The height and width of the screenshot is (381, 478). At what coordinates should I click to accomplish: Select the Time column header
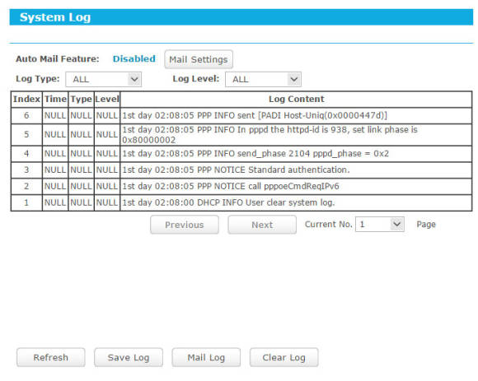(x=55, y=100)
